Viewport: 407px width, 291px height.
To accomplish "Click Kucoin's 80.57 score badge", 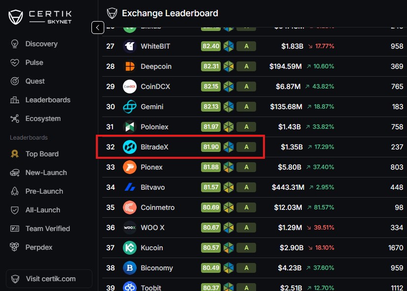I will pos(211,248).
